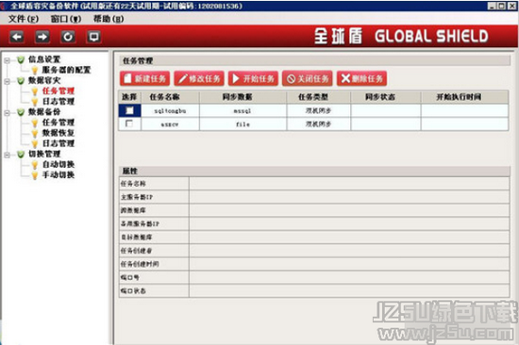Click the bulb icon beside 服务器的配置
Image resolution: width=519 pixels, height=345 pixels.
pyautogui.click(x=35, y=70)
